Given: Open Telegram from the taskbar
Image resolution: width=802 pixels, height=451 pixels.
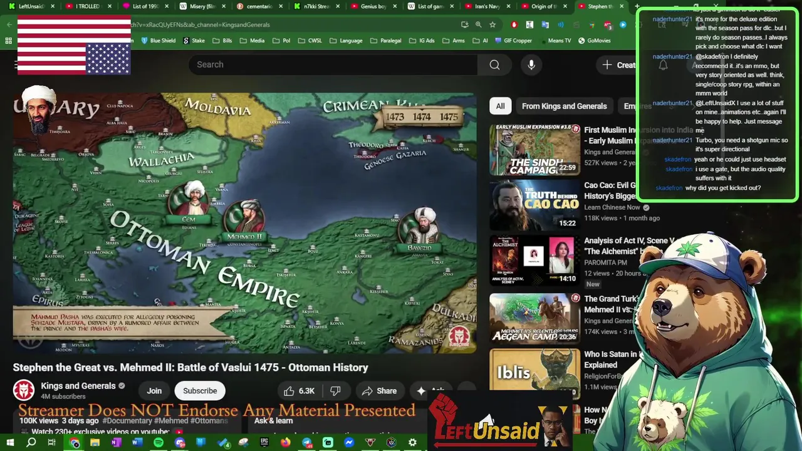Looking at the screenshot, I should pyautogui.click(x=307, y=443).
